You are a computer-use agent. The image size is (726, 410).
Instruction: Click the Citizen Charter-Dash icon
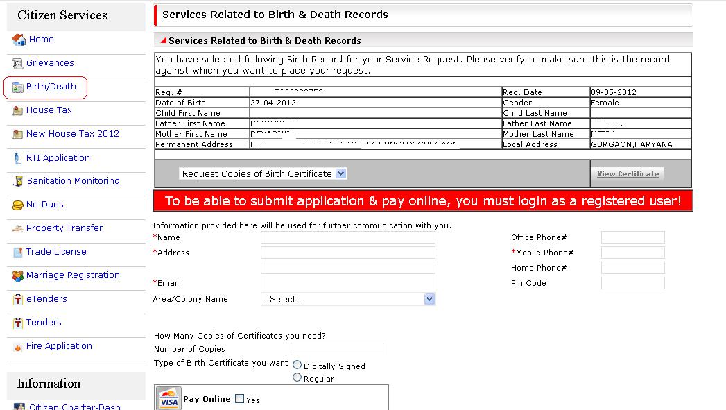19,407
